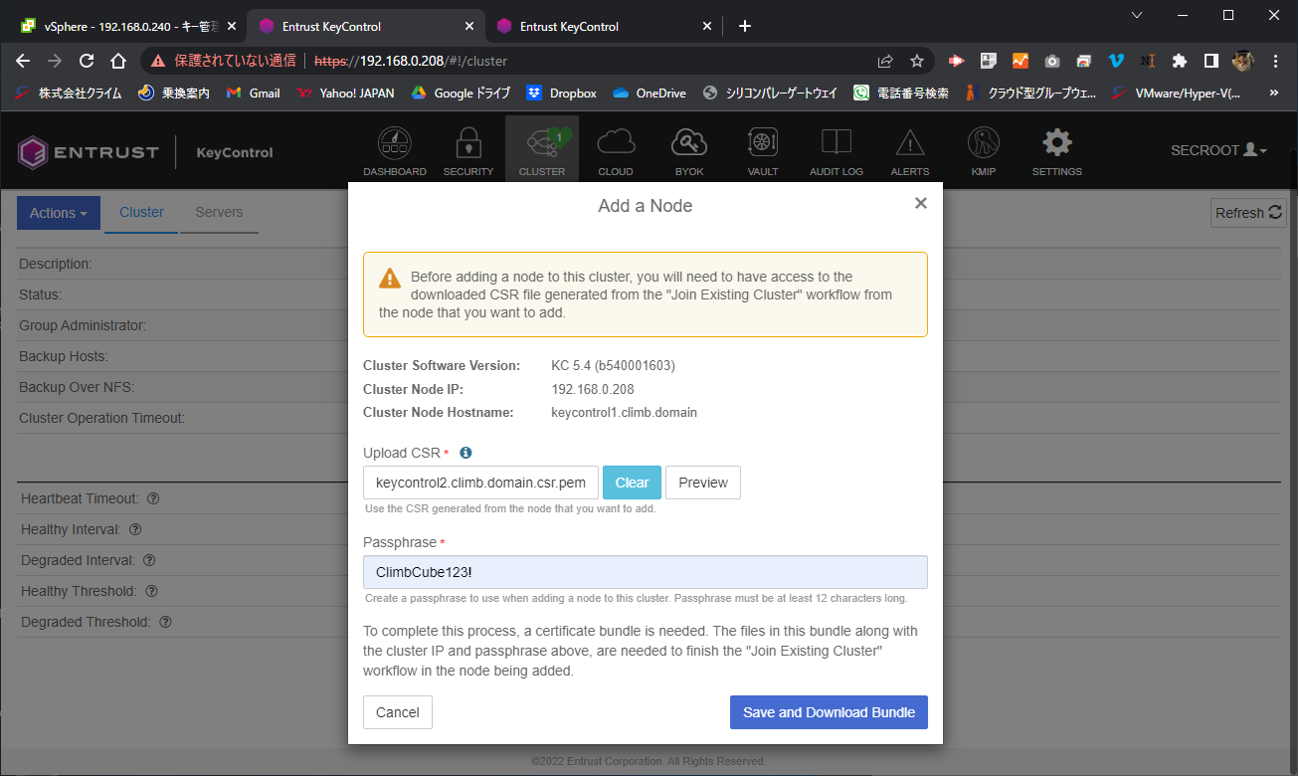1298x776 pixels.
Task: Expand the Actions dropdown
Action: 59,213
